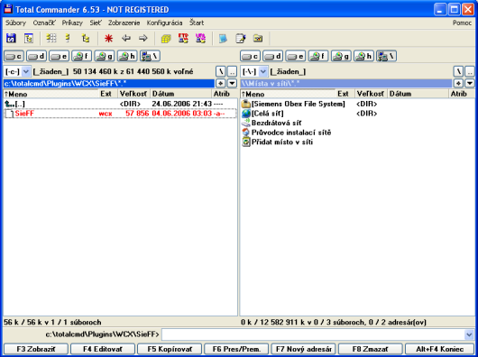This screenshot has width=478, height=357.
Task: Click the F4 Editovať button
Action: coord(103,349)
